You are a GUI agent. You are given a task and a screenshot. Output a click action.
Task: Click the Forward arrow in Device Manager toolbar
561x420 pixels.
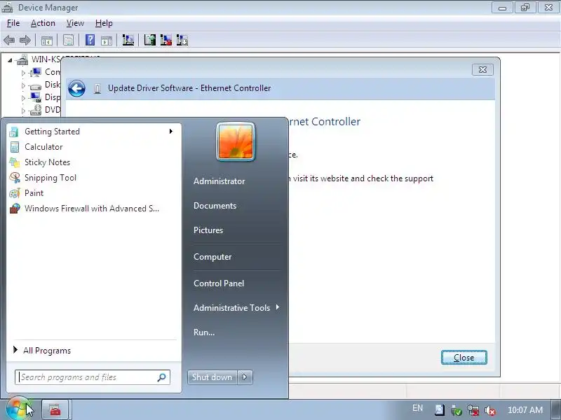tap(25, 40)
